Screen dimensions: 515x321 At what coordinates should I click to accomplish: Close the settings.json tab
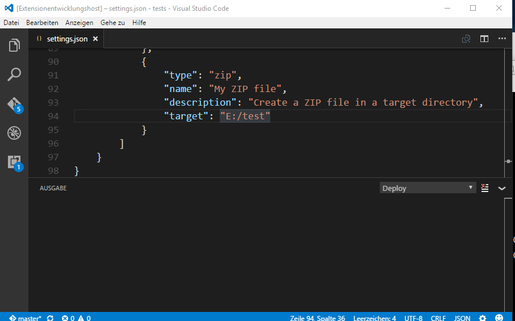tap(95, 39)
